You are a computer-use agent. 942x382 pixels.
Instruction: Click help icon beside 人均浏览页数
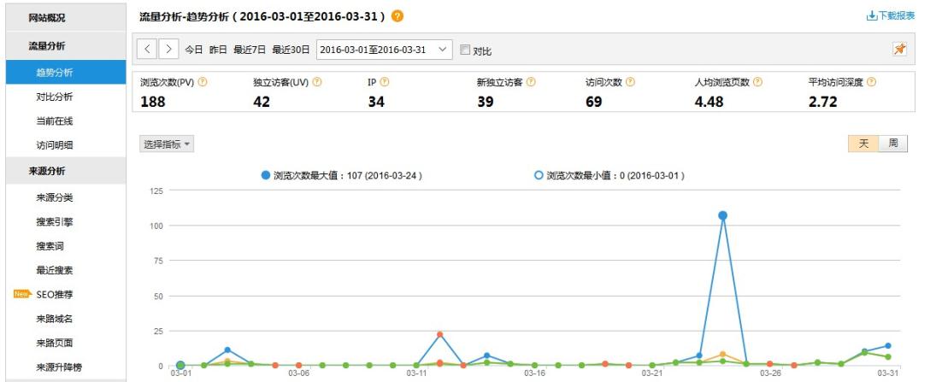757,82
